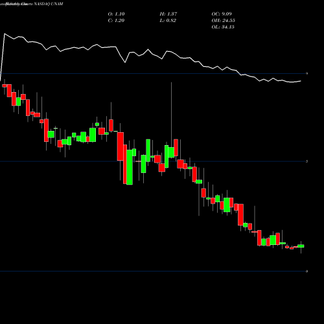Image resolution: width=324 pixels, height=324 pixels.
Task: Click the 0 price axis label
Action: tap(307, 272)
